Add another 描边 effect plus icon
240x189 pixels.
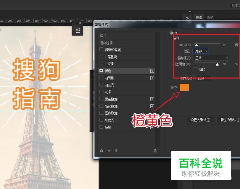click(x=152, y=71)
